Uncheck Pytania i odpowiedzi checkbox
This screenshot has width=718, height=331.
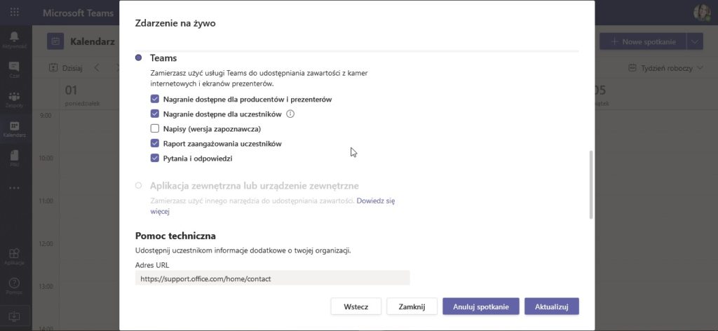(x=155, y=158)
